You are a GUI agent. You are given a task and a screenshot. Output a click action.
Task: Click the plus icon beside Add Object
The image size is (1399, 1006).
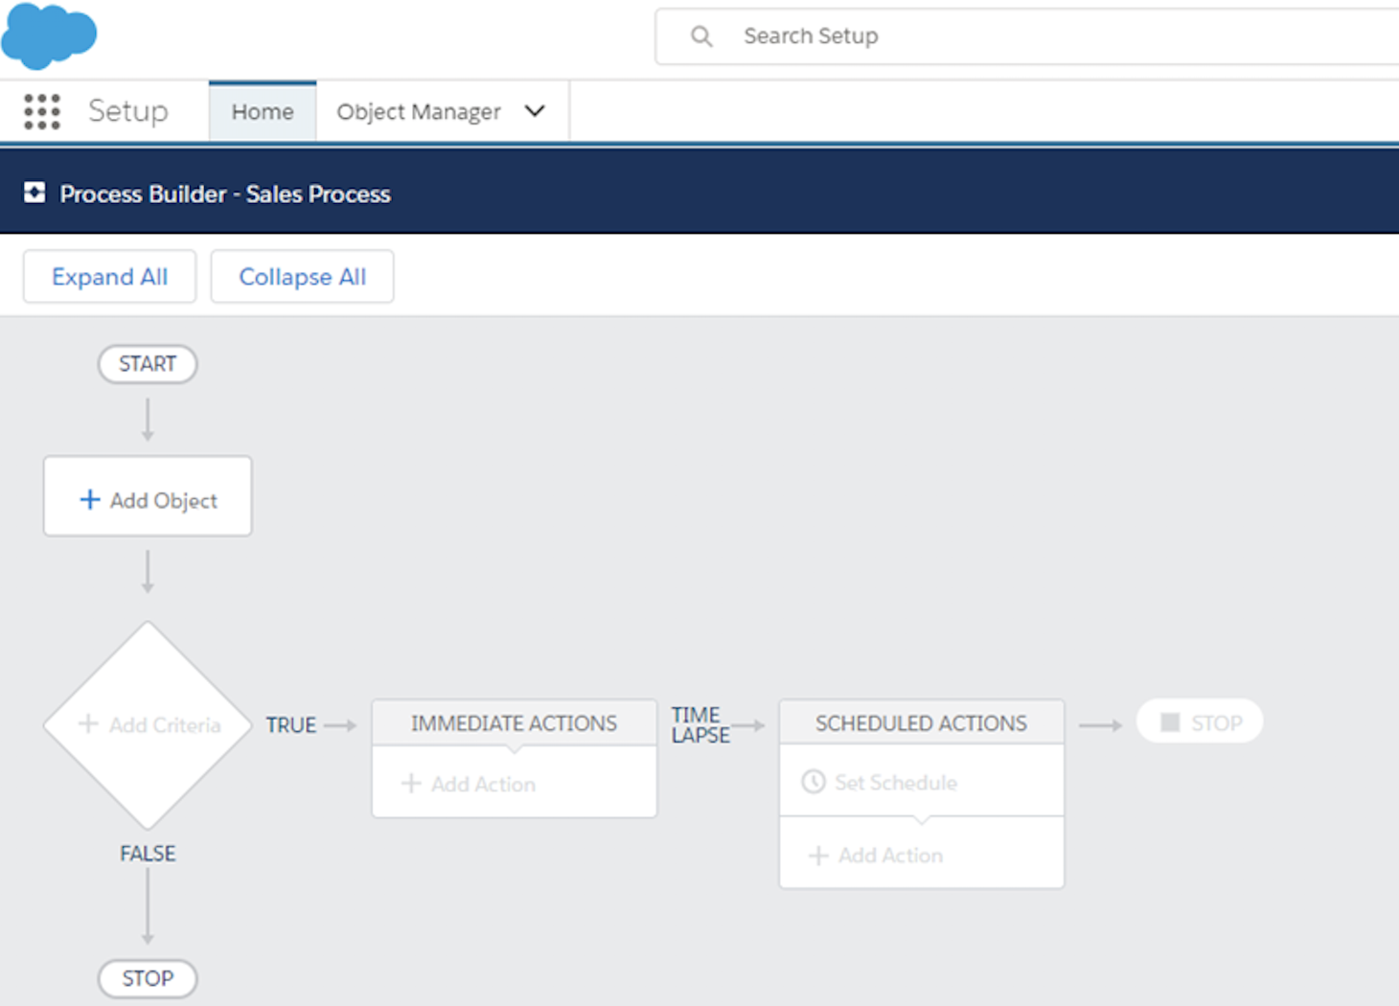point(89,499)
